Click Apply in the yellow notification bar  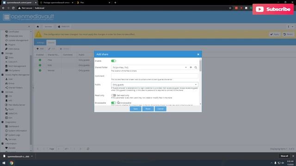coord(274,34)
